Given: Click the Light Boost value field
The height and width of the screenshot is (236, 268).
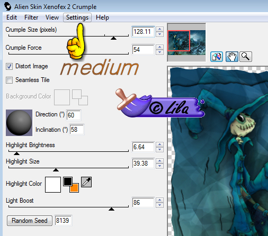Looking at the screenshot, I should tap(143, 203).
